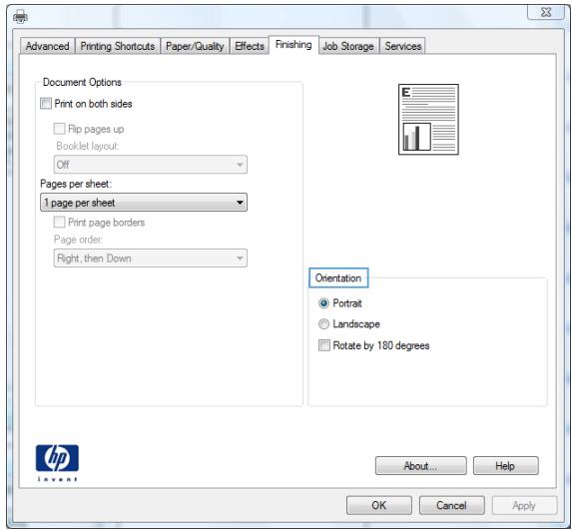Switch to the Advanced tab

[x=48, y=46]
